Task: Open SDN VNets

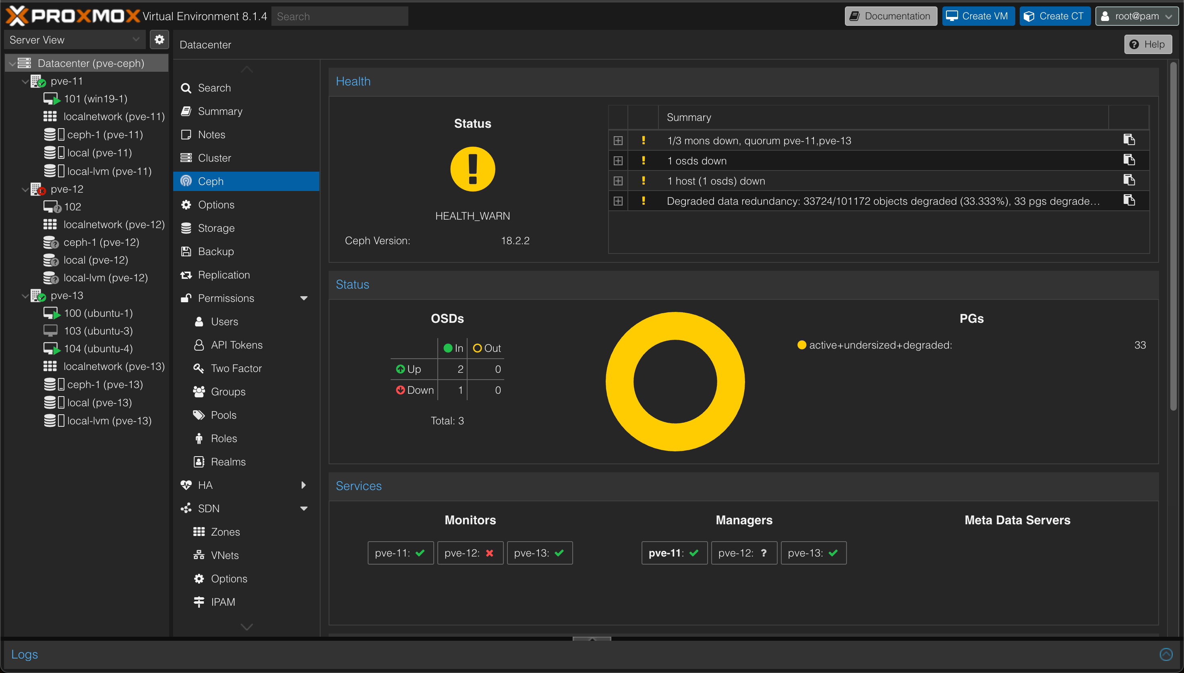Action: pyautogui.click(x=246, y=555)
